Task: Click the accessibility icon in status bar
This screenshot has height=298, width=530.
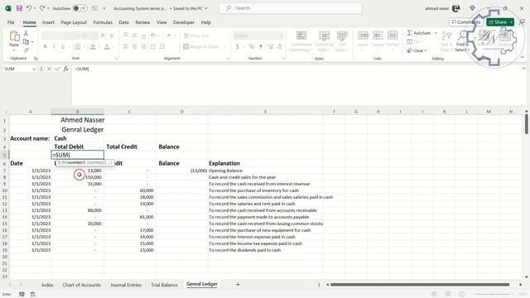Action: point(33,295)
